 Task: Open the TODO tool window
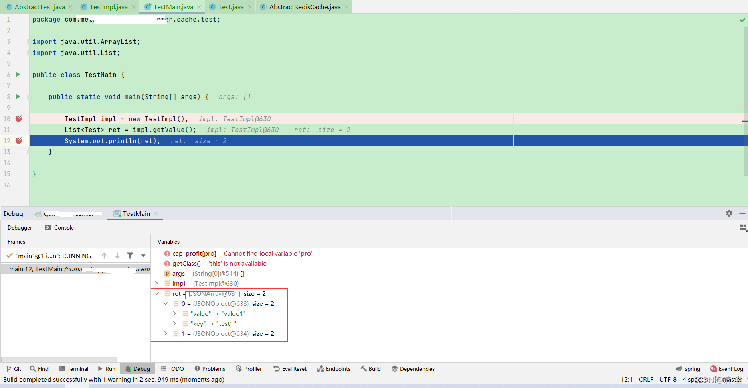[172, 369]
